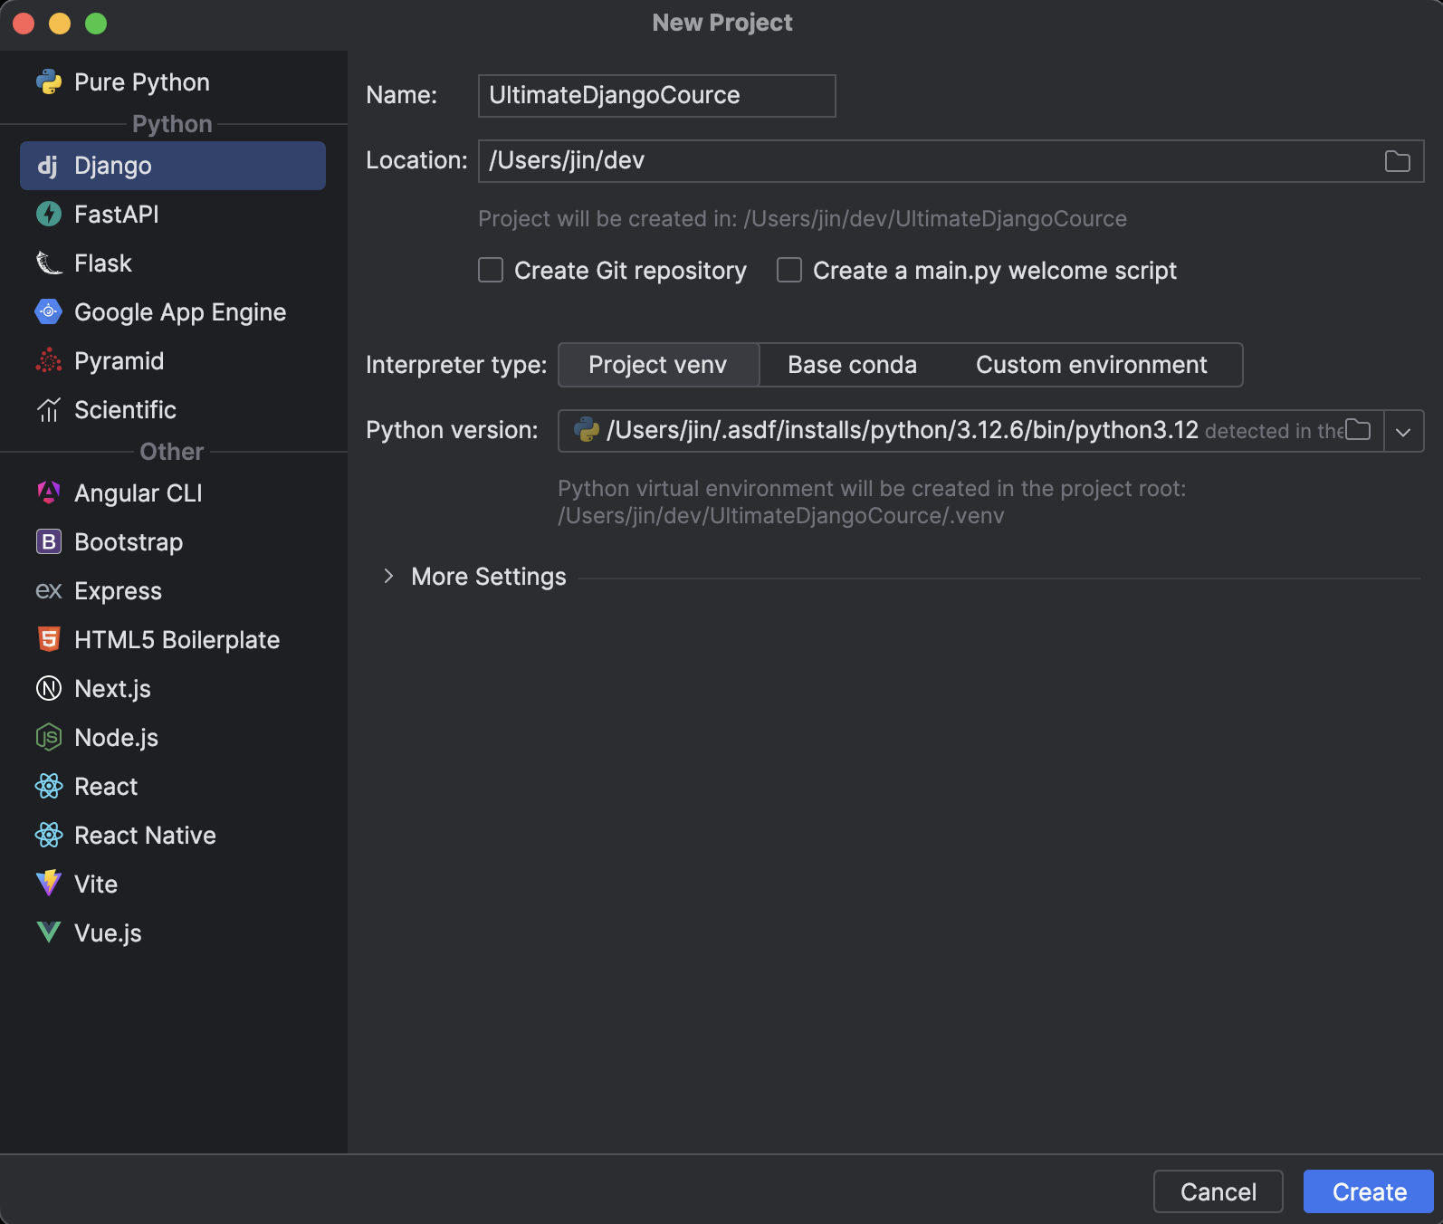The image size is (1443, 1224).
Task: Click the Django dj icon
Action: (49, 166)
